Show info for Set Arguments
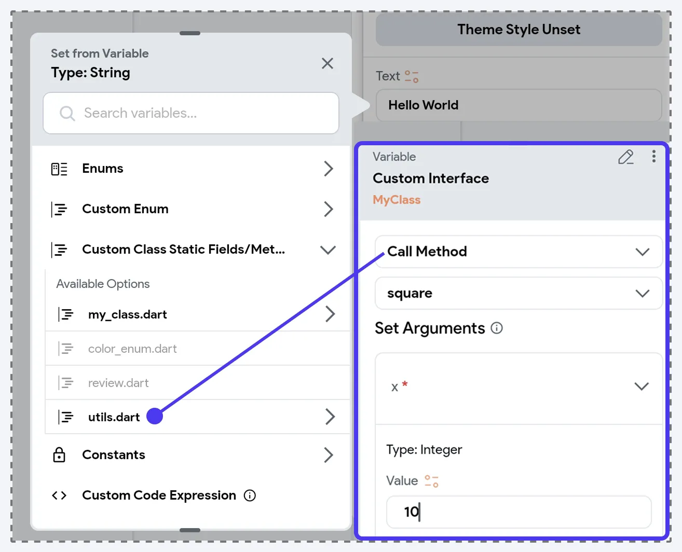 [x=497, y=328]
